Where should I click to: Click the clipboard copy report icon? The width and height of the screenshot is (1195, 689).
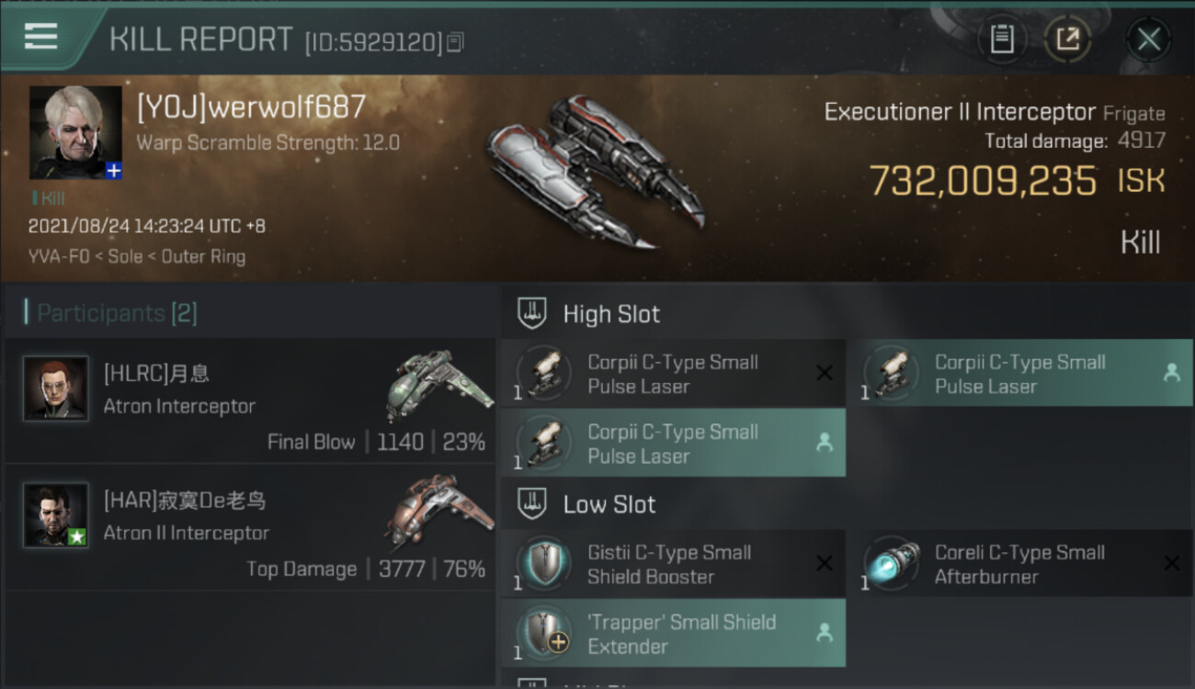point(1001,40)
